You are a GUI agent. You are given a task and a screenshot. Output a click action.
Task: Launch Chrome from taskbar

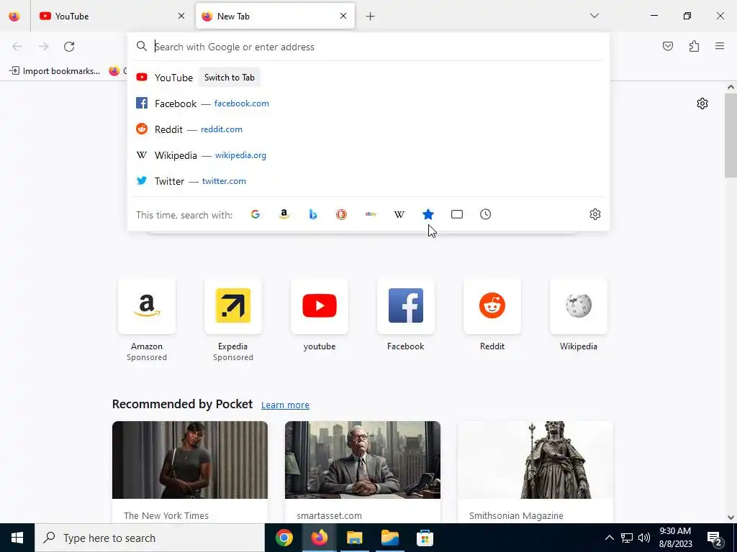coord(284,538)
